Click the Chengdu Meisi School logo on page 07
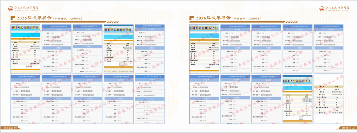The image size is (357, 133). 23,9
